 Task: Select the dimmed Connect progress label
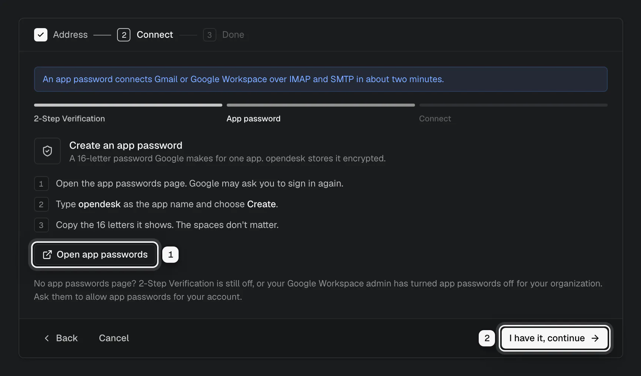coord(435,119)
